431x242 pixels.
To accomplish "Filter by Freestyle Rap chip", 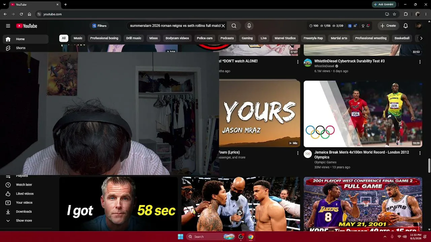I will (313, 38).
